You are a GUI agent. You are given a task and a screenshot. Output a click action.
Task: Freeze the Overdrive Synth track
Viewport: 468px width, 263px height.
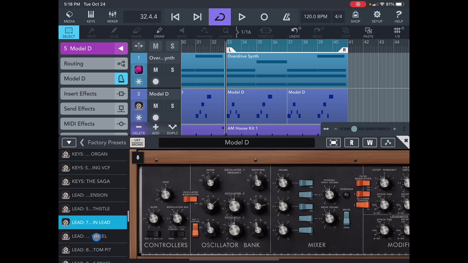[x=139, y=82]
